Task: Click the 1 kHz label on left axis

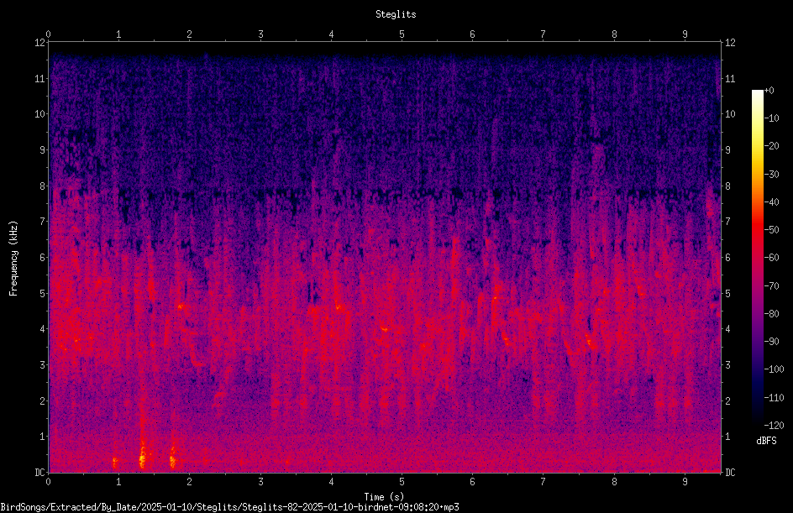Action: 43,437
